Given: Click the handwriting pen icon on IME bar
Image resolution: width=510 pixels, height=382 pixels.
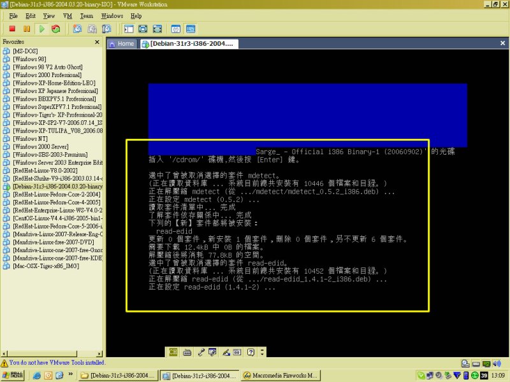Looking at the screenshot, I should pyautogui.click(x=226, y=352).
